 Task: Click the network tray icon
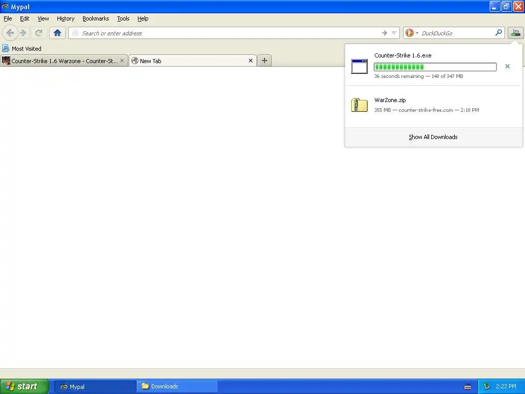(487, 386)
